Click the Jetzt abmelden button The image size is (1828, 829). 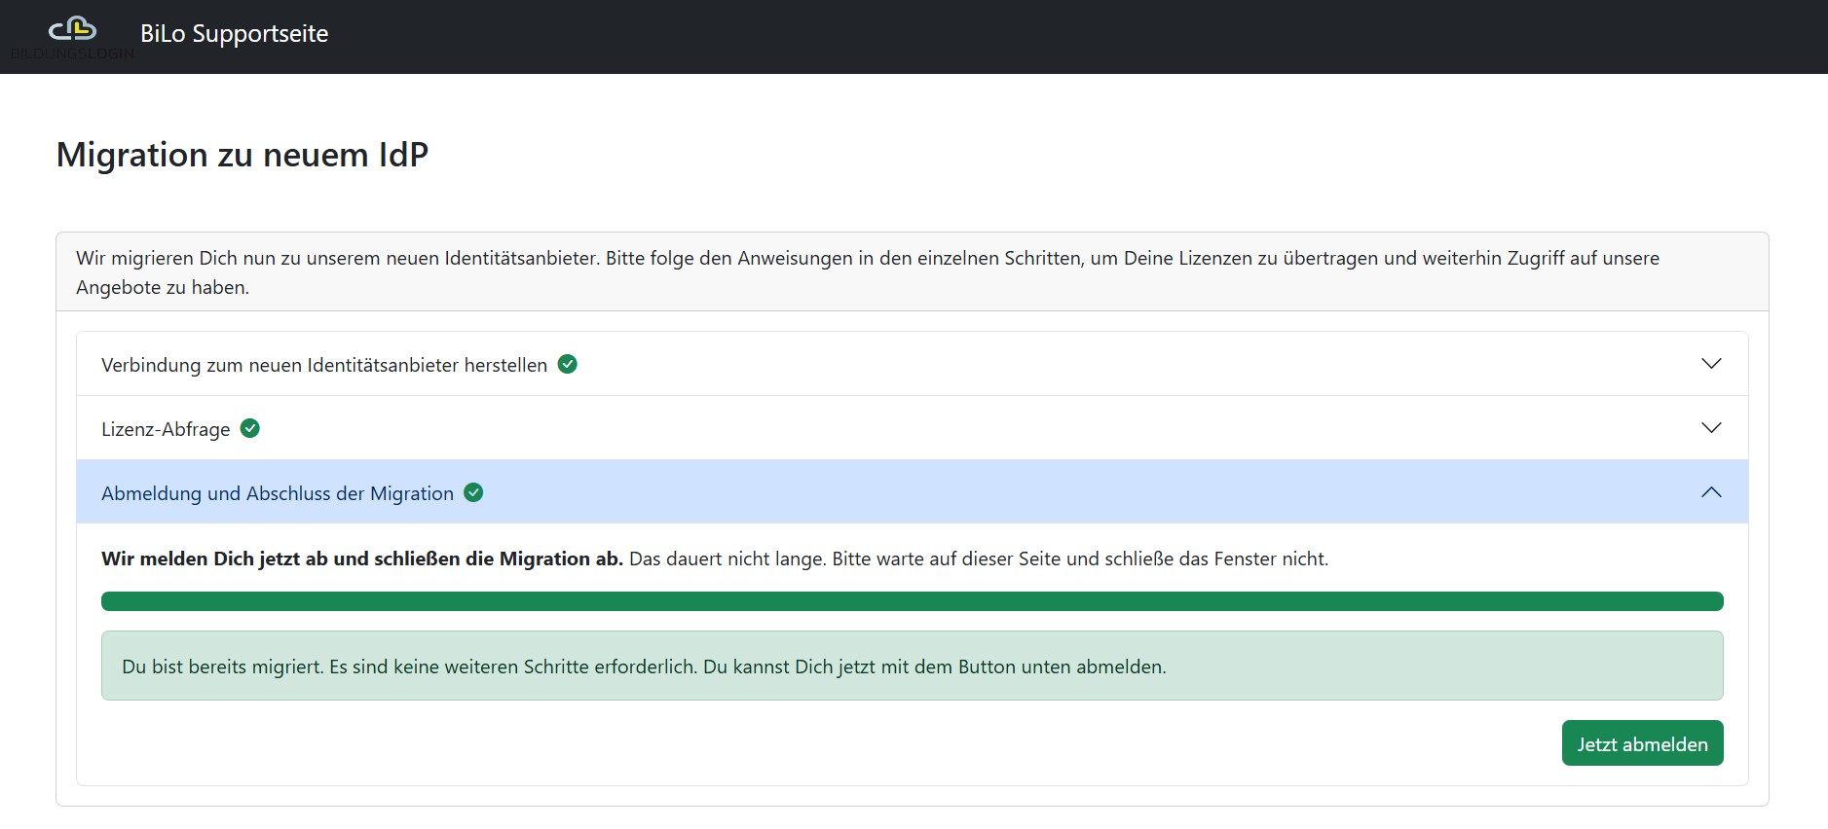(x=1642, y=743)
